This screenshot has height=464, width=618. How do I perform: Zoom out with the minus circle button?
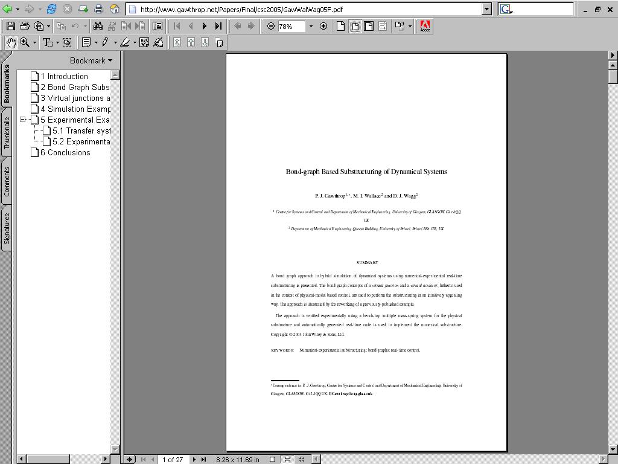point(271,27)
